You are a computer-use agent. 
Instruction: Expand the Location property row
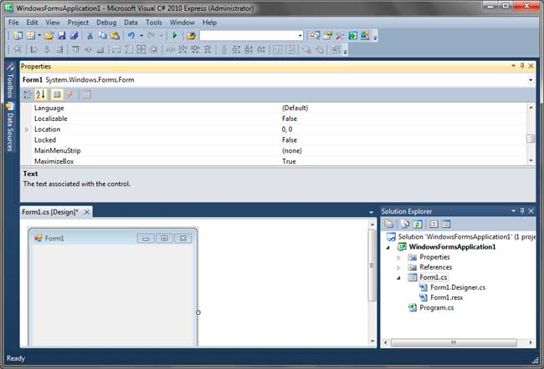coord(27,129)
